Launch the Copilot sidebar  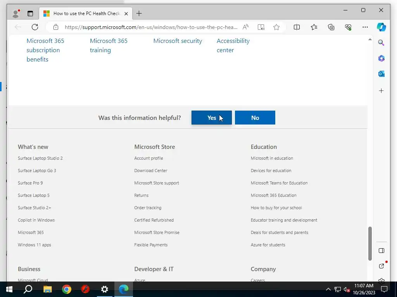pyautogui.click(x=381, y=27)
